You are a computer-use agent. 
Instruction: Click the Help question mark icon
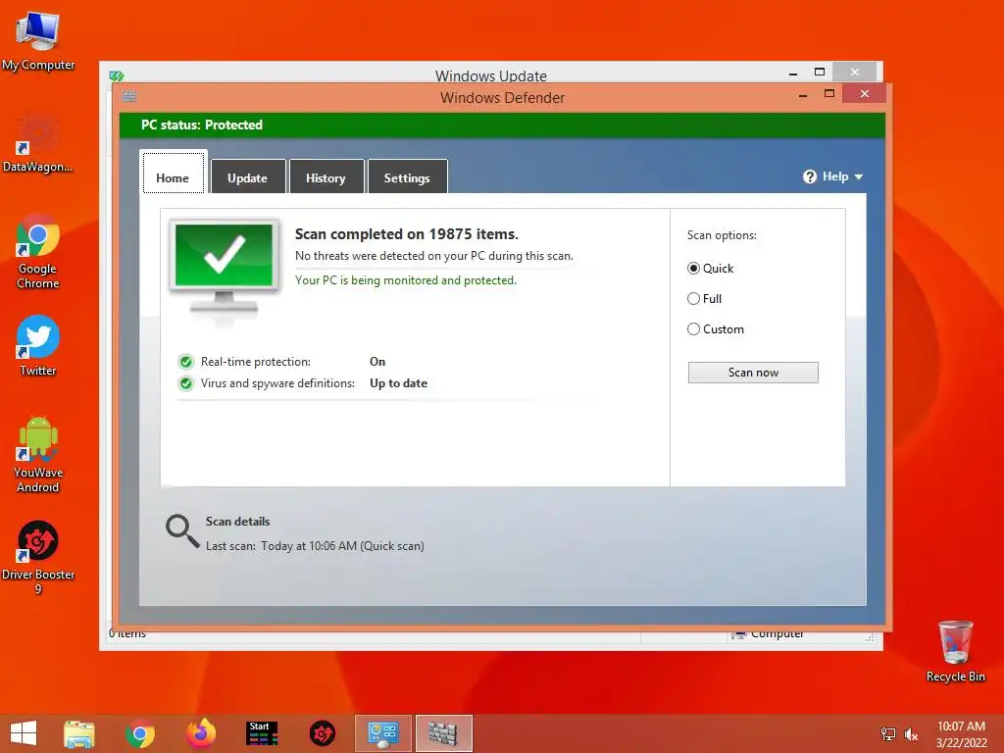(x=809, y=176)
